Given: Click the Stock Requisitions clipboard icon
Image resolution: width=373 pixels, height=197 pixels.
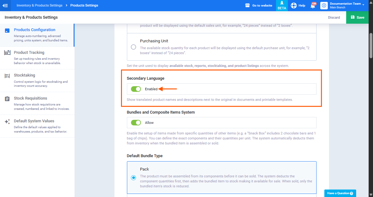Looking at the screenshot, I should [x=7, y=99].
